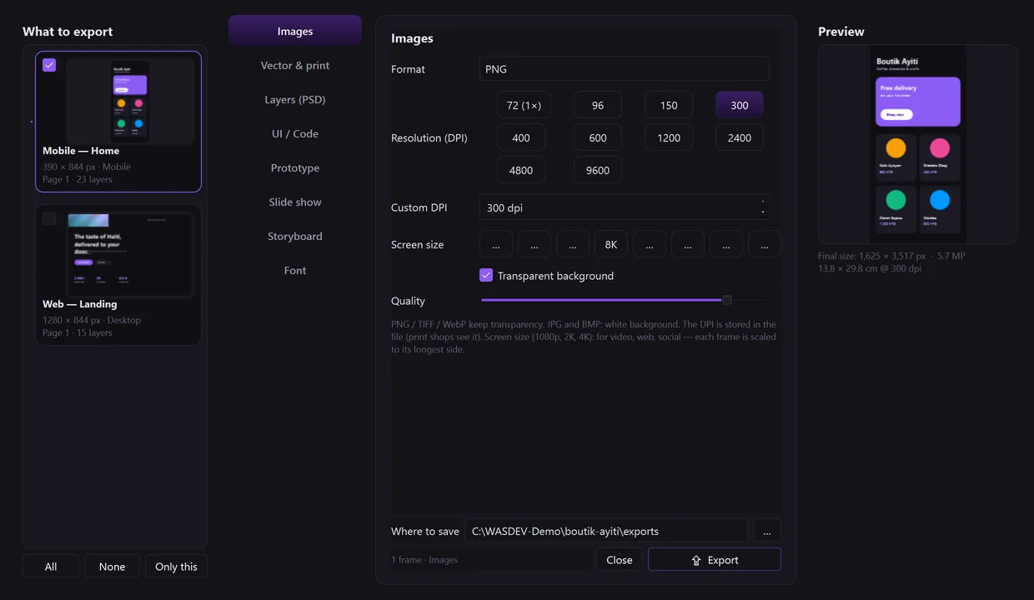The width and height of the screenshot is (1034, 600).
Task: Select the Mobile — Home frame thumbnail
Action: point(130,101)
